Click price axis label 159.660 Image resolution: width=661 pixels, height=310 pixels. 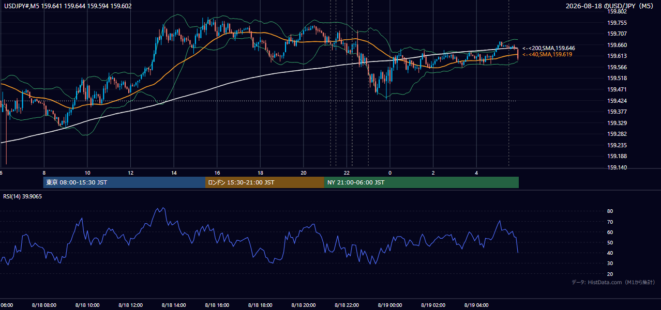[617, 45]
